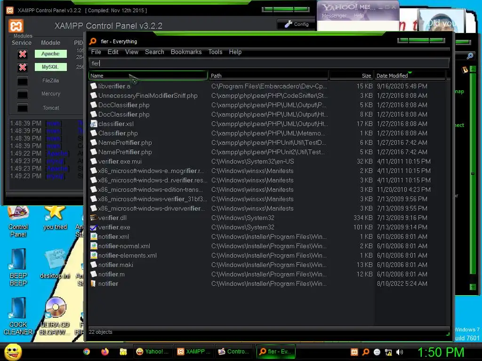Open the Edit menu in Everything
Image resolution: width=482 pixels, height=361 pixels.
113,52
